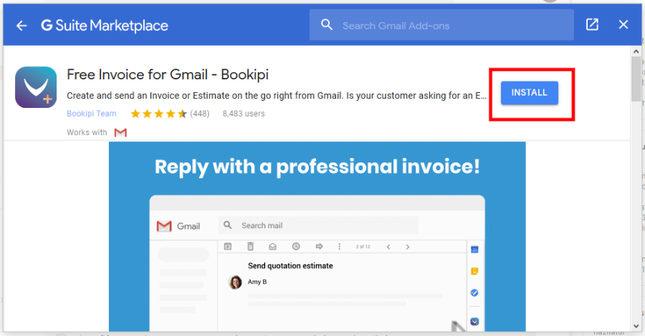This screenshot has width=645, height=336.
Task: Click the Works with label
Action: point(87,132)
